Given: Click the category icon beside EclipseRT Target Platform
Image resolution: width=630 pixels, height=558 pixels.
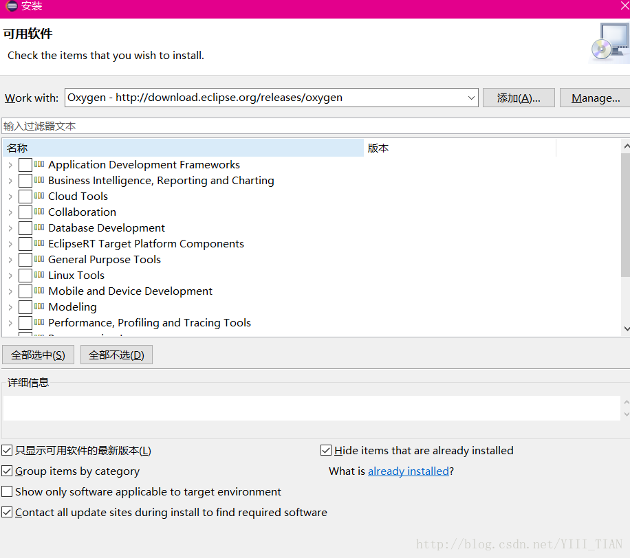Looking at the screenshot, I should (x=39, y=243).
